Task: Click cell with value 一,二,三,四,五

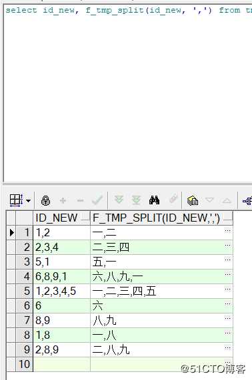Action: (161, 291)
